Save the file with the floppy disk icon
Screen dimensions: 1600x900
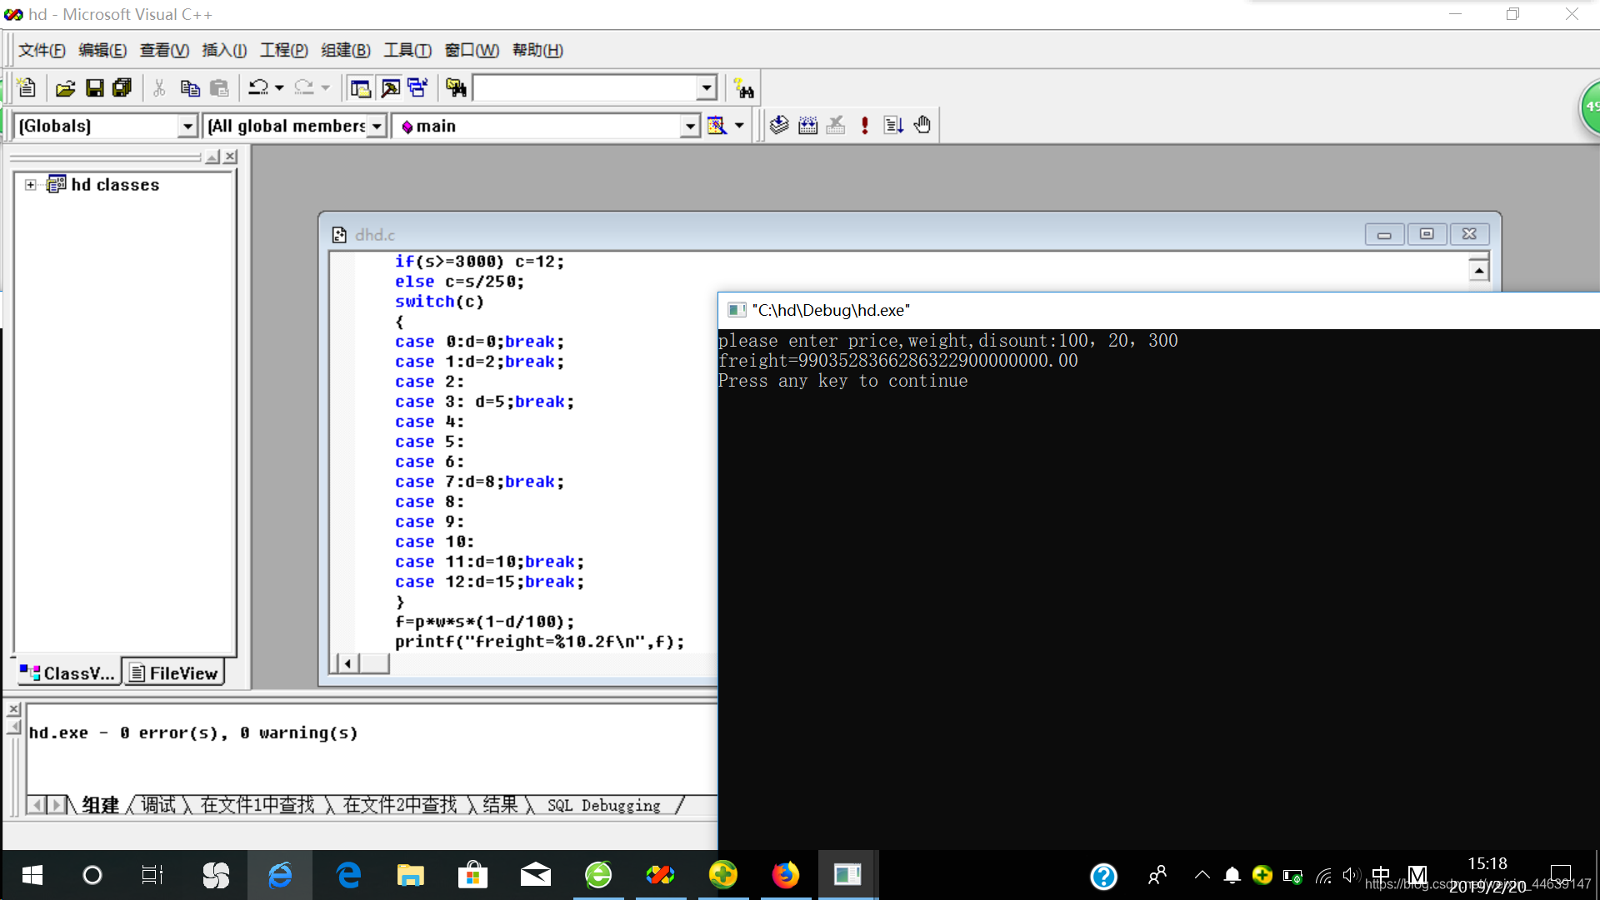95,87
